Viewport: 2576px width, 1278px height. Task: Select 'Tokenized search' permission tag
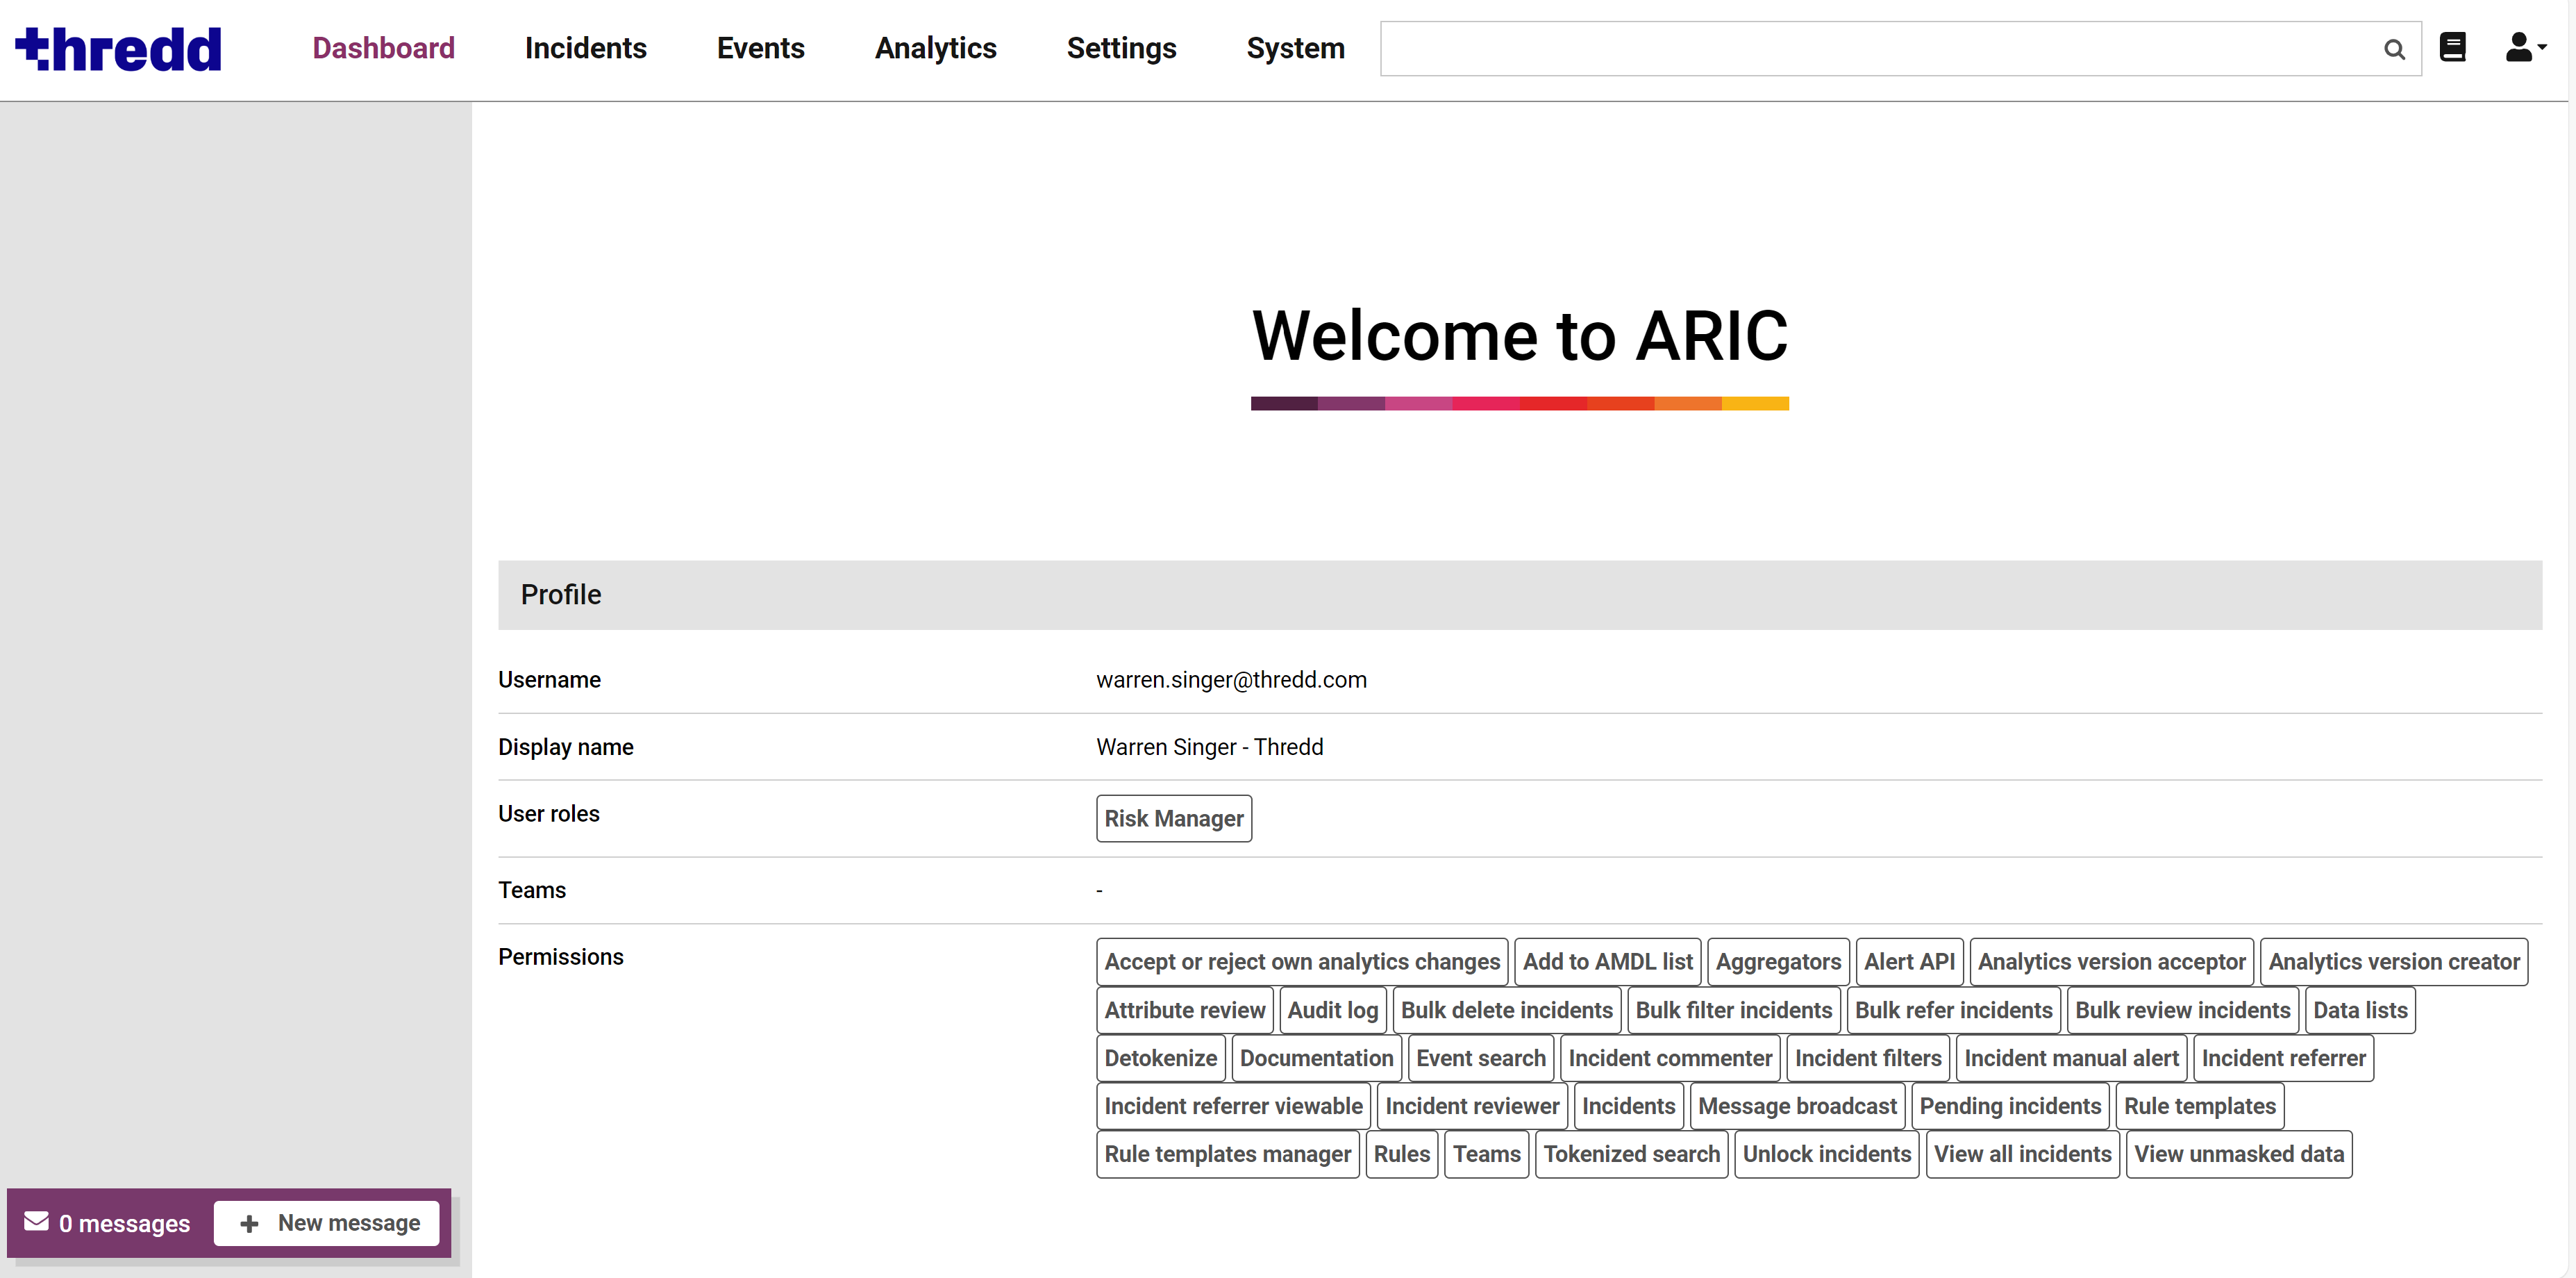pos(1631,1154)
